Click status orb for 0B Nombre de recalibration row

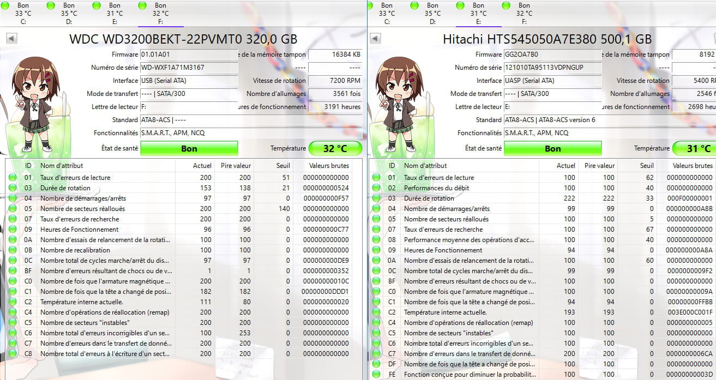[13, 250]
